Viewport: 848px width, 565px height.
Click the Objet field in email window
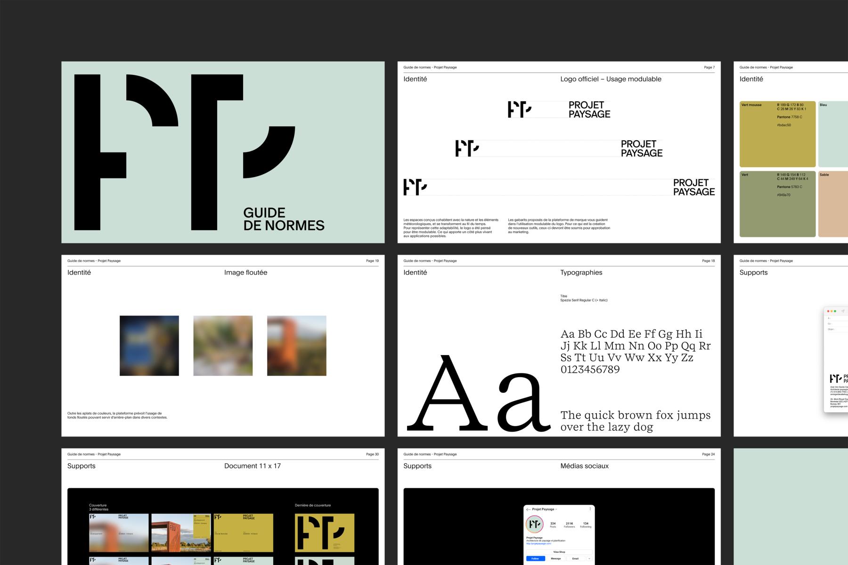click(839, 330)
